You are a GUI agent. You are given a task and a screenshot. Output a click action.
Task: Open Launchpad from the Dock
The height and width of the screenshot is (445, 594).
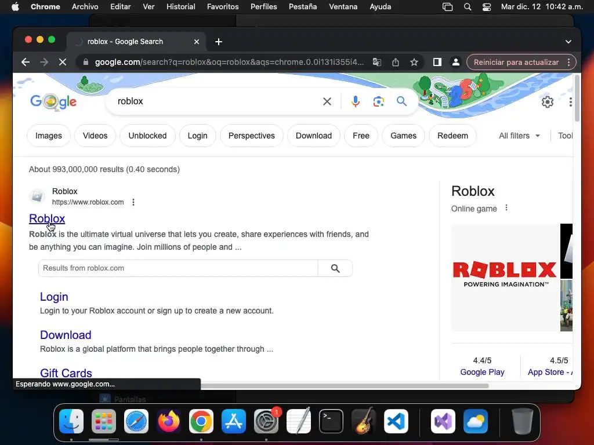[x=104, y=421]
